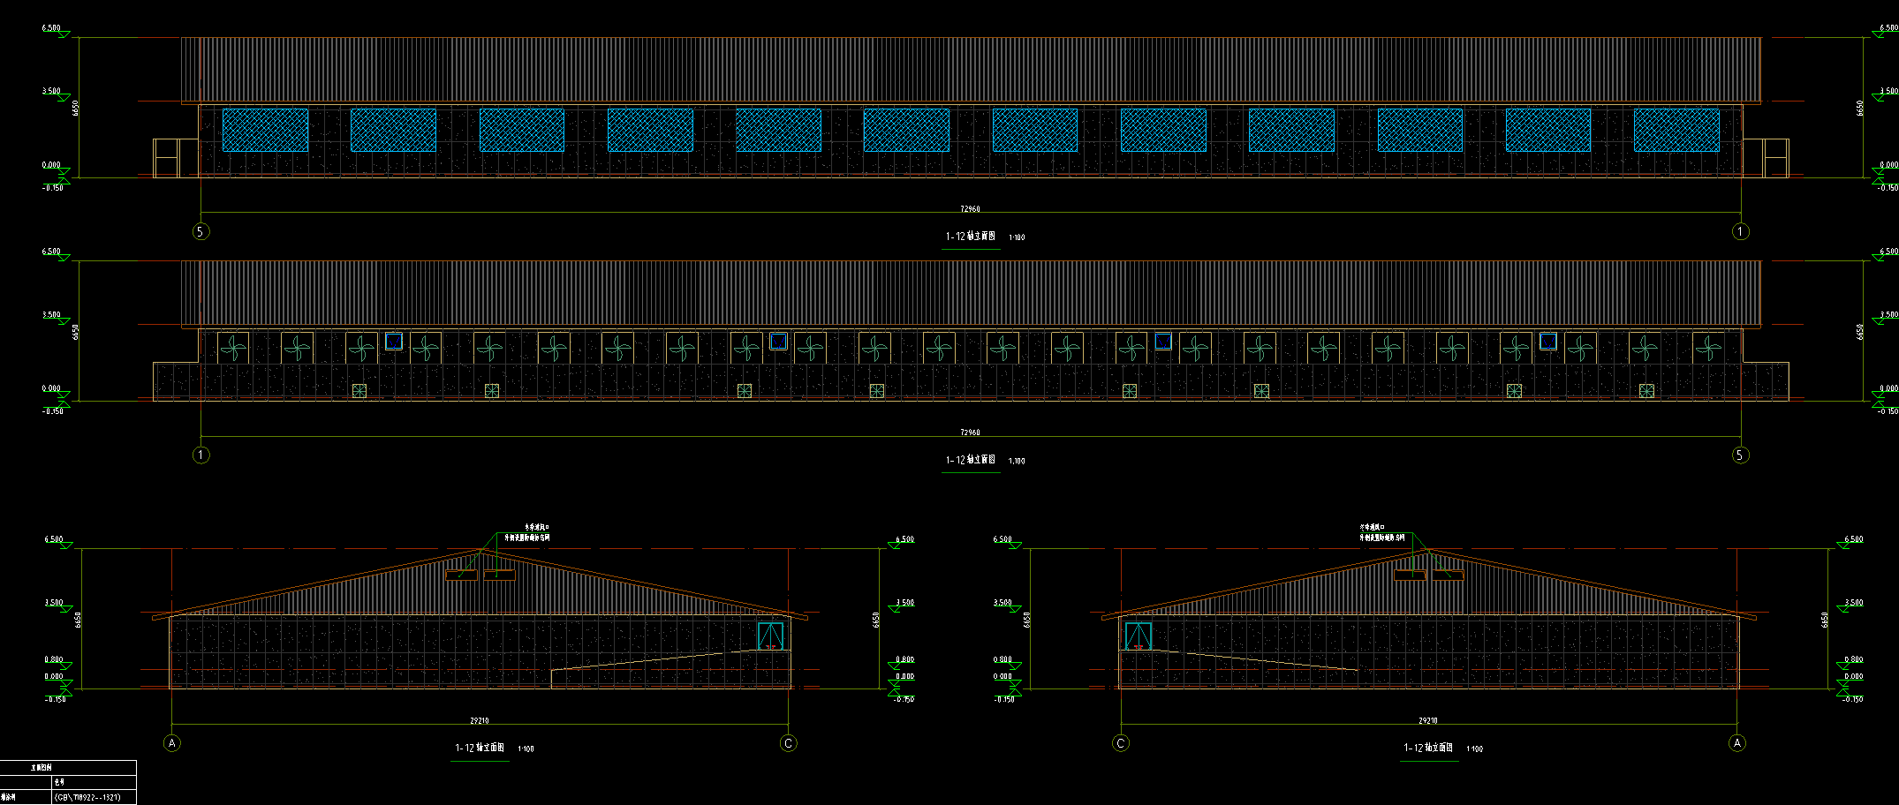
Task: Select axis bubble C below the right gable elevation
Action: tap(1121, 743)
